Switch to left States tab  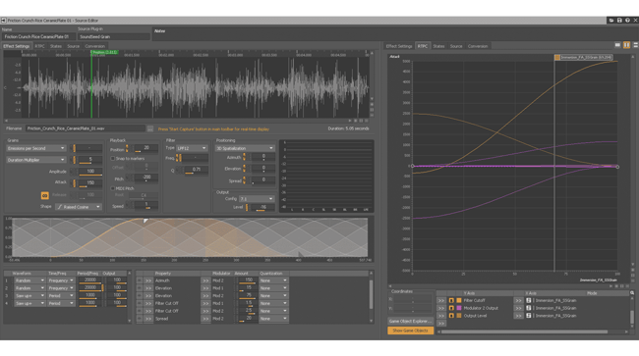point(56,46)
